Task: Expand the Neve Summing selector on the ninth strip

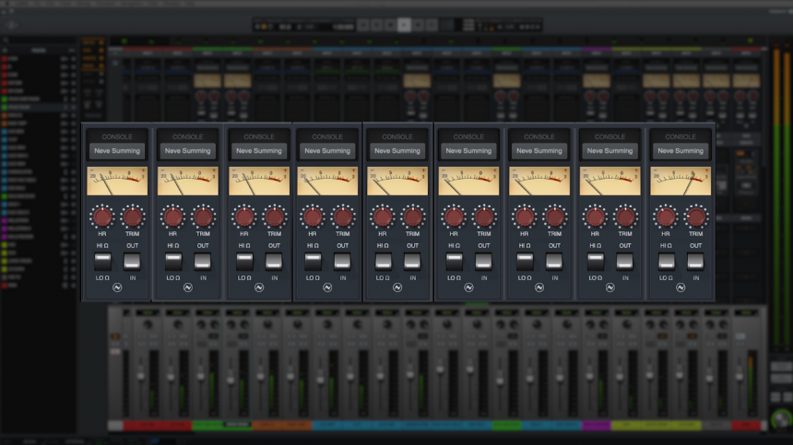Action: tap(681, 151)
